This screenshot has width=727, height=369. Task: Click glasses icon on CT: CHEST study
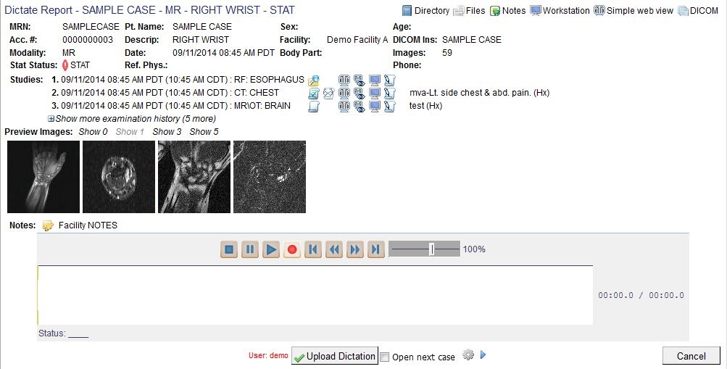point(329,94)
